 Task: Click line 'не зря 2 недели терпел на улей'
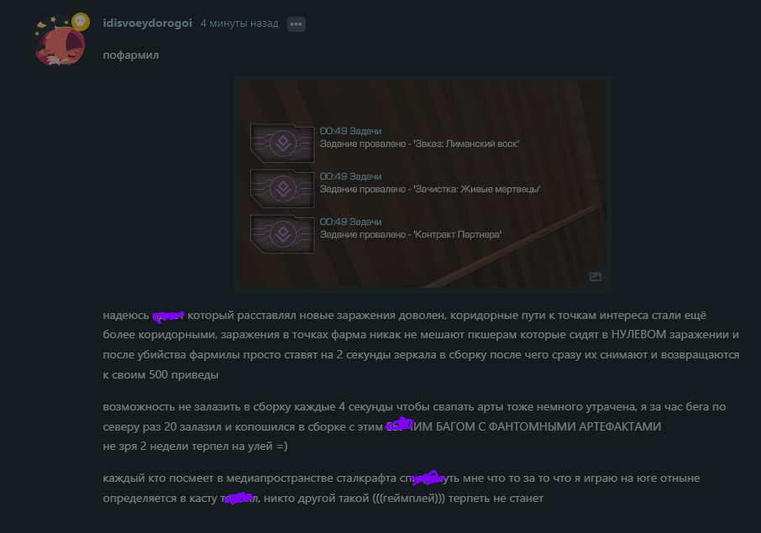click(x=195, y=447)
